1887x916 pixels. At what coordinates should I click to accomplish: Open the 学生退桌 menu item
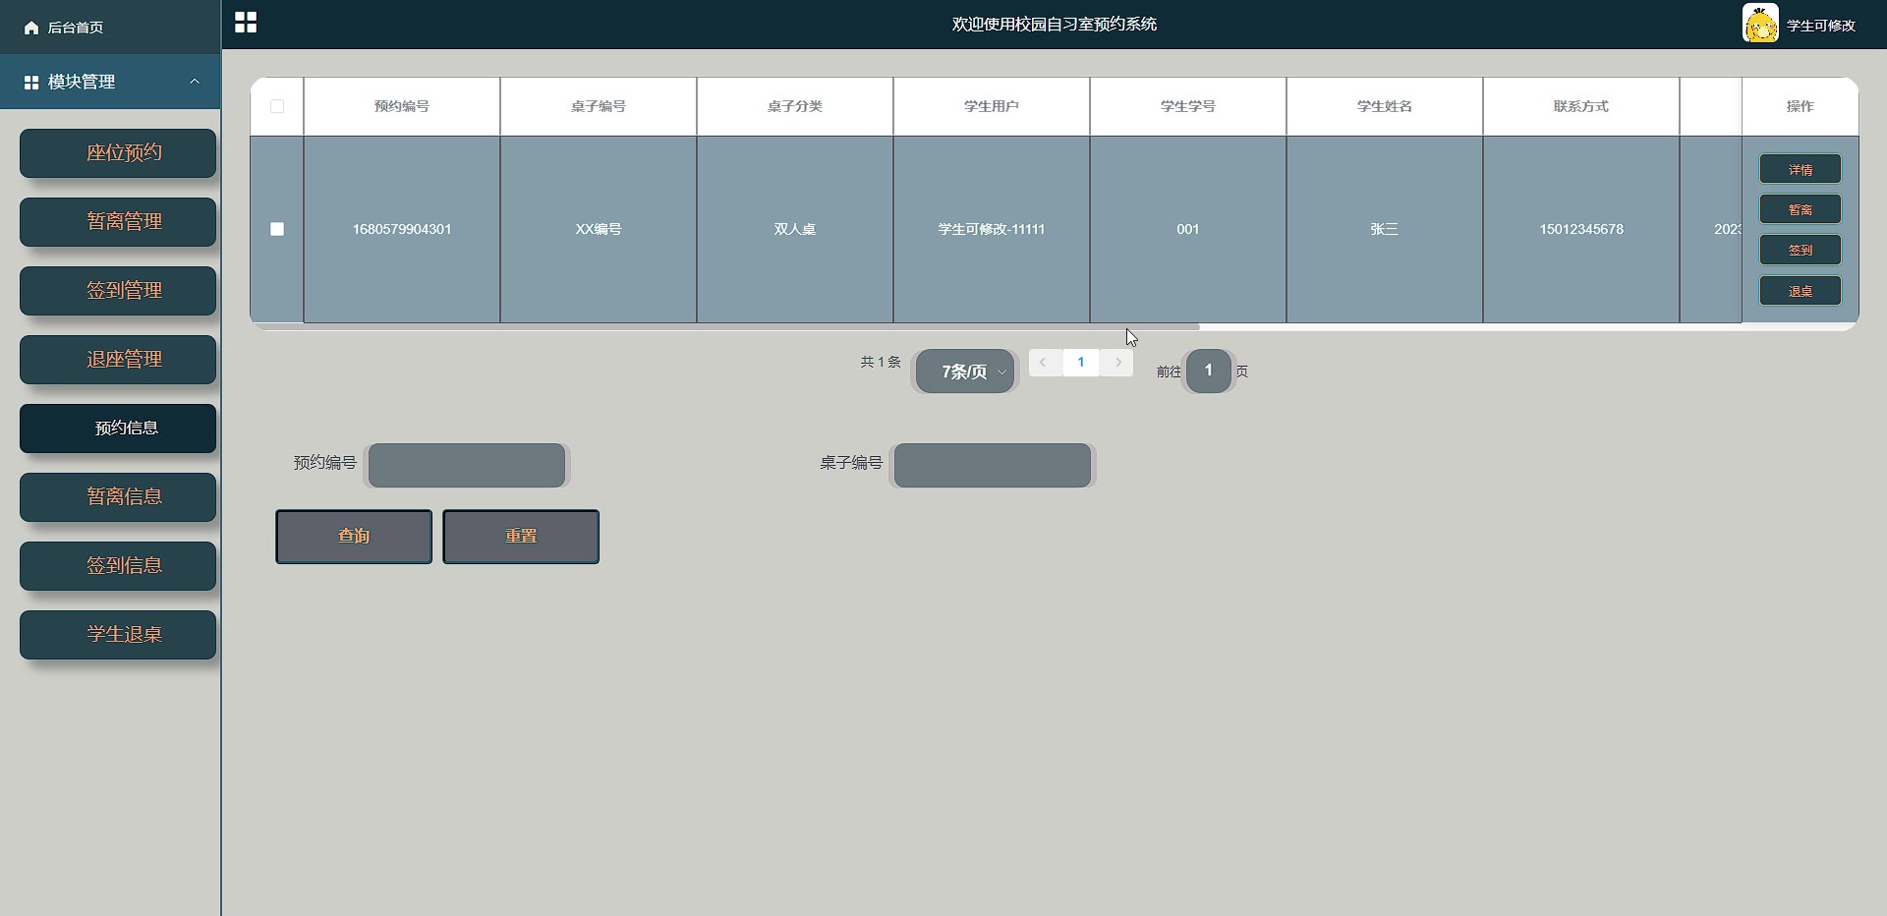pos(118,635)
